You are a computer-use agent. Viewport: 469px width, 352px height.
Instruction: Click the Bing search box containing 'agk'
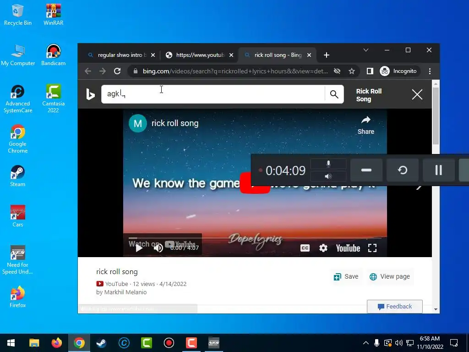(x=213, y=94)
